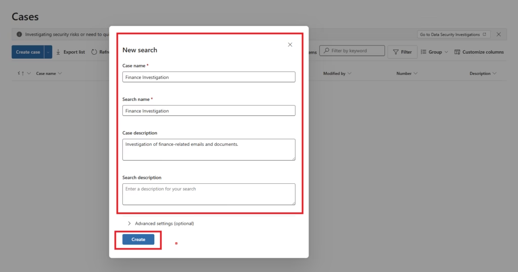Click the Cases page heading
Viewport: 518px width, 272px height.
[x=25, y=17]
